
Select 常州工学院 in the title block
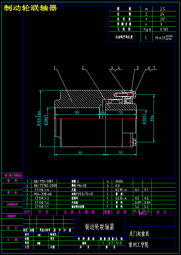click(x=139, y=244)
